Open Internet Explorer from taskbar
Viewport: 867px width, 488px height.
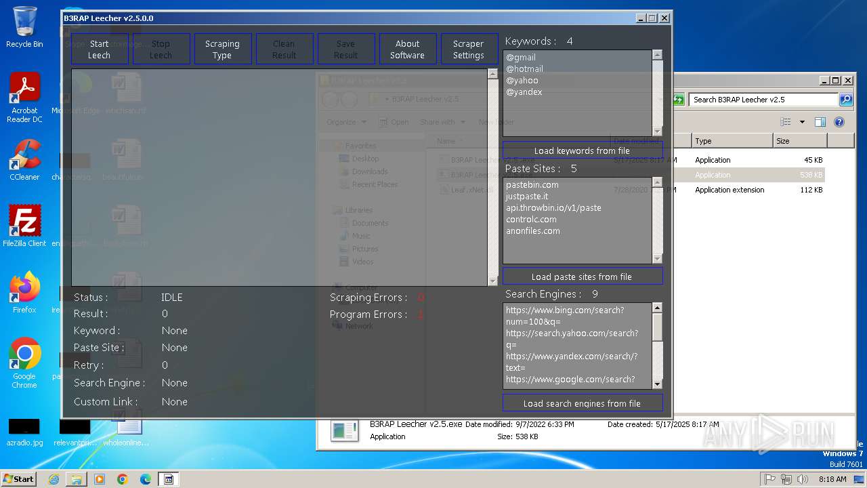[x=54, y=479]
